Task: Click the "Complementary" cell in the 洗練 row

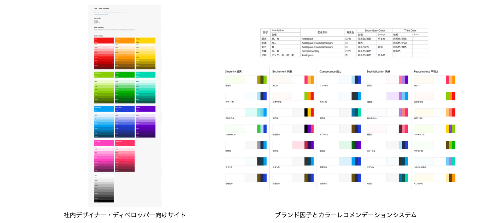Action: click(310, 51)
